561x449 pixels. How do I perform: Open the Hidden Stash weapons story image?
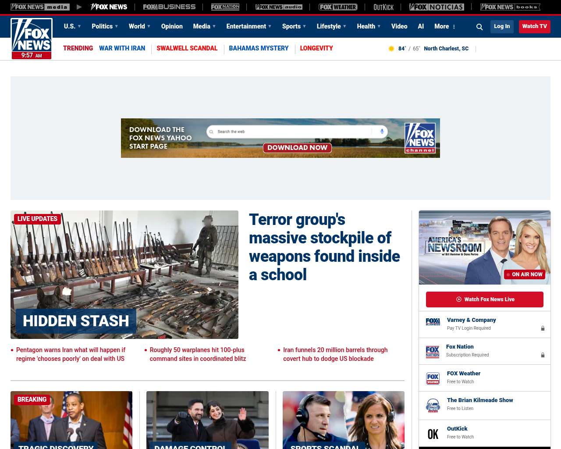[124, 274]
